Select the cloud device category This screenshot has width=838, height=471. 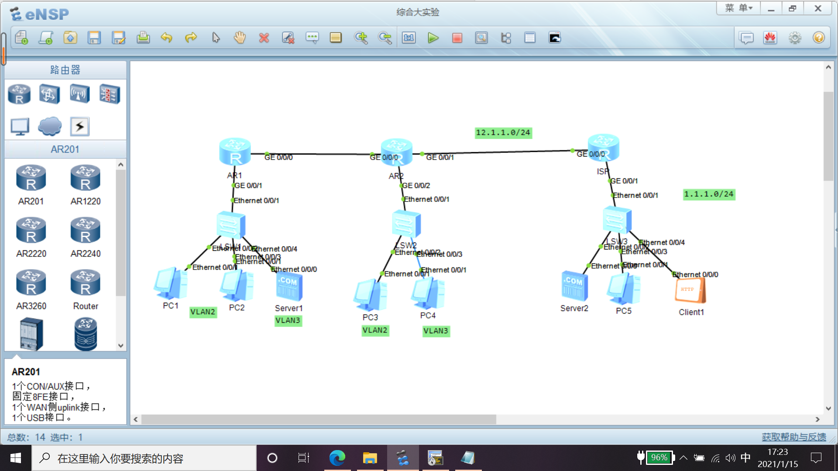[x=49, y=126]
